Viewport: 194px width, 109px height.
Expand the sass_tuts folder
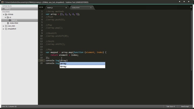3,26
